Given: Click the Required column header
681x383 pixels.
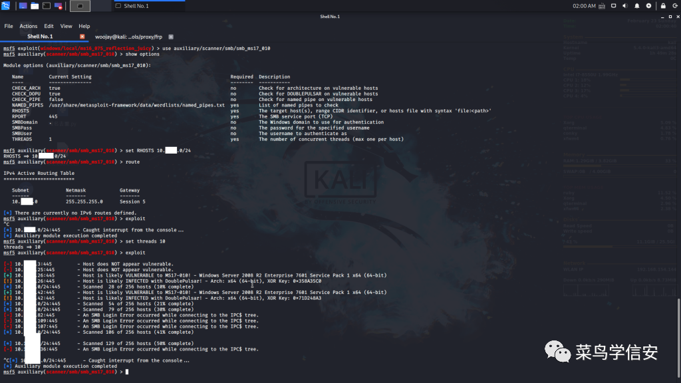Looking at the screenshot, I should coord(241,76).
